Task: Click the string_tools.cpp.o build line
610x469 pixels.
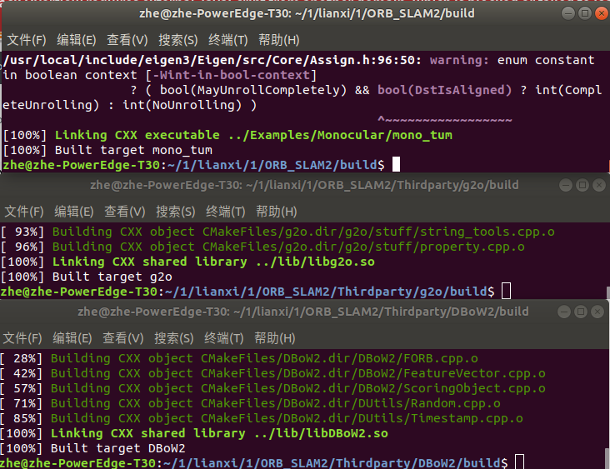Action: (277, 232)
